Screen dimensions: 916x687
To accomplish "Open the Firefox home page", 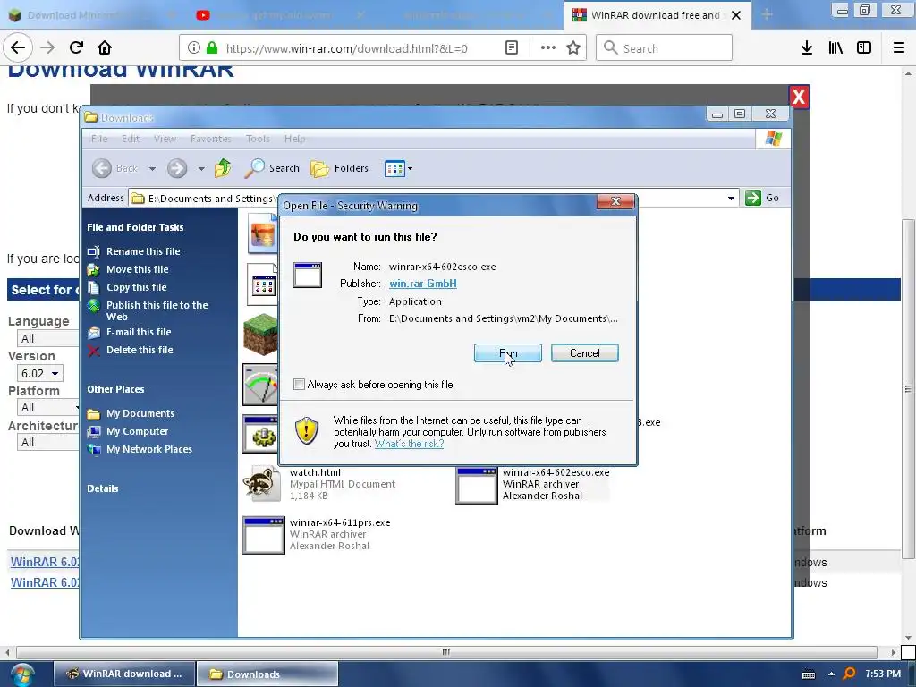I will coord(105,47).
